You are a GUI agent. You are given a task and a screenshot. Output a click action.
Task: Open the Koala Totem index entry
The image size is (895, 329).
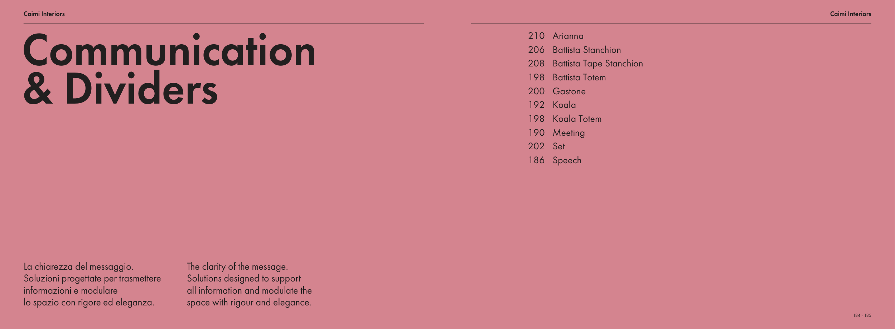point(577,119)
